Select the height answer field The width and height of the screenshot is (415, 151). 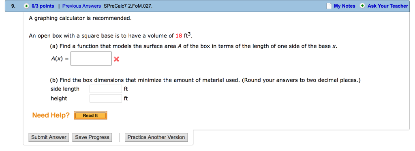click(x=106, y=99)
